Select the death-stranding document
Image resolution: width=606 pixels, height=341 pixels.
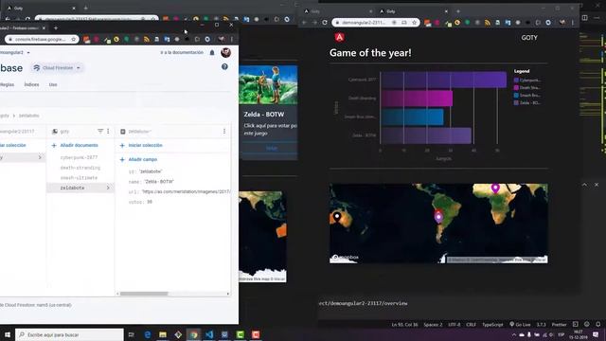(80, 168)
